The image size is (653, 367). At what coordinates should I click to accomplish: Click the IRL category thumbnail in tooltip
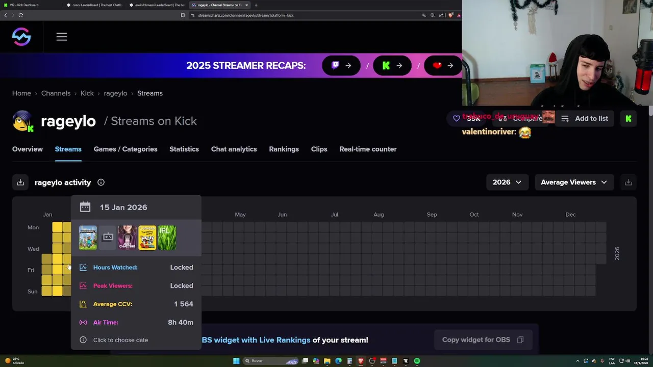click(x=167, y=238)
